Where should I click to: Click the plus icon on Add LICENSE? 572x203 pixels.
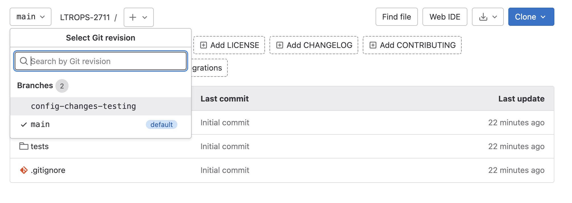coord(204,45)
